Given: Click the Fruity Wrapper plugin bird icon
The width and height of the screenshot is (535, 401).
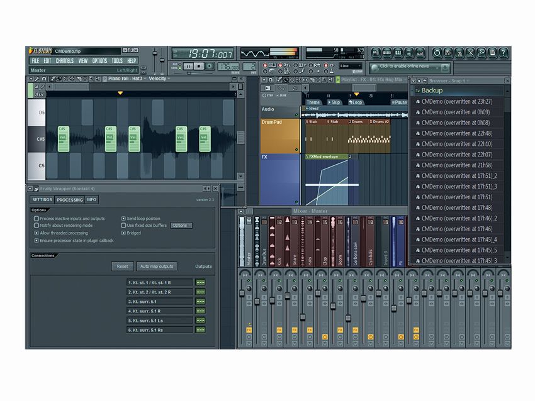Looking at the screenshot, I should pos(36,189).
